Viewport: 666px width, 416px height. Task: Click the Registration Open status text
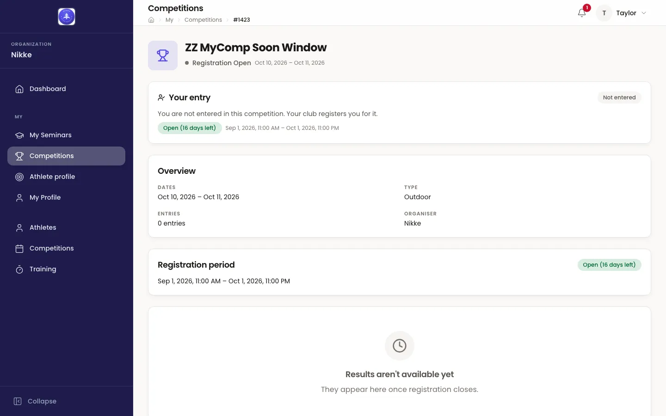point(222,63)
